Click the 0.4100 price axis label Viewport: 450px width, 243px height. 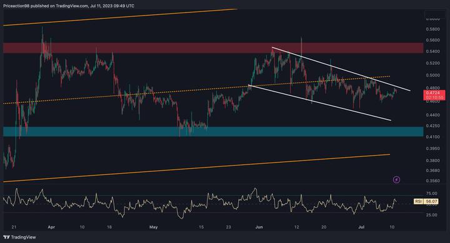(x=432, y=137)
